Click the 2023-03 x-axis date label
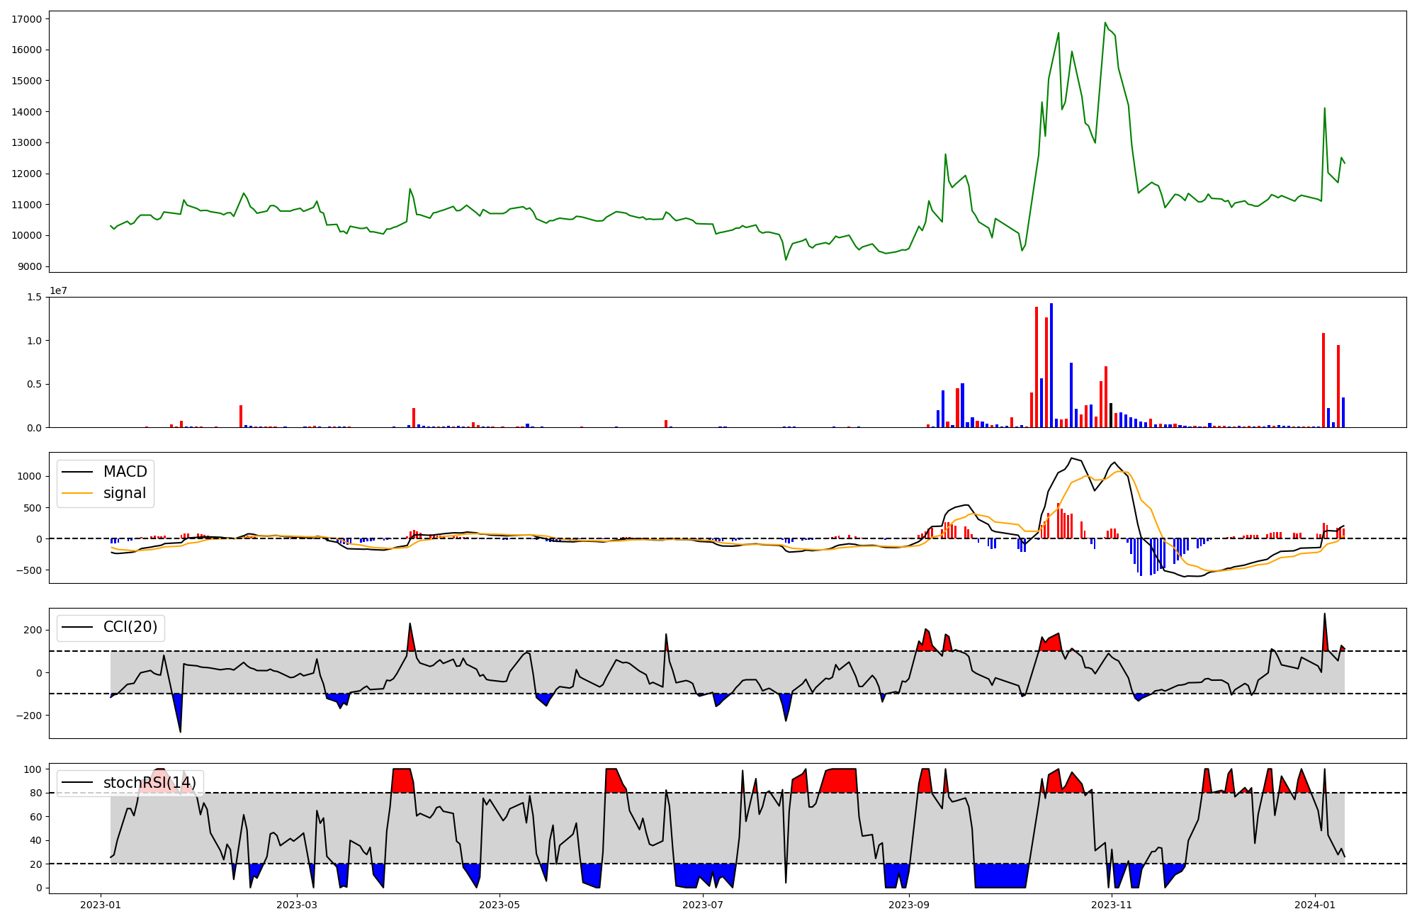 (x=296, y=905)
